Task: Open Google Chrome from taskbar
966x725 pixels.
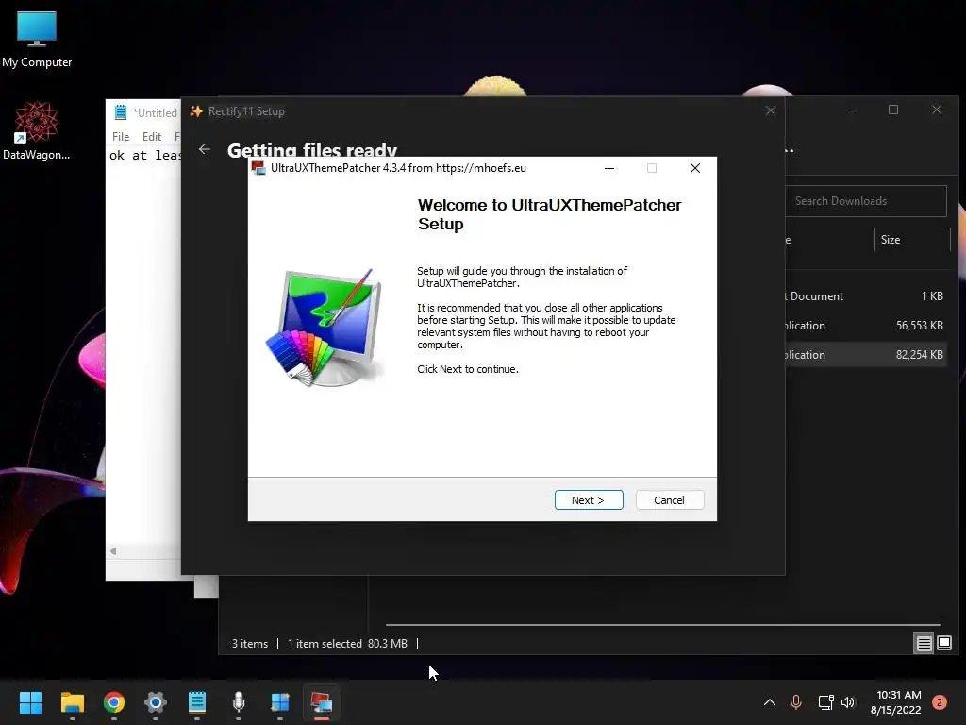Action: tap(114, 702)
